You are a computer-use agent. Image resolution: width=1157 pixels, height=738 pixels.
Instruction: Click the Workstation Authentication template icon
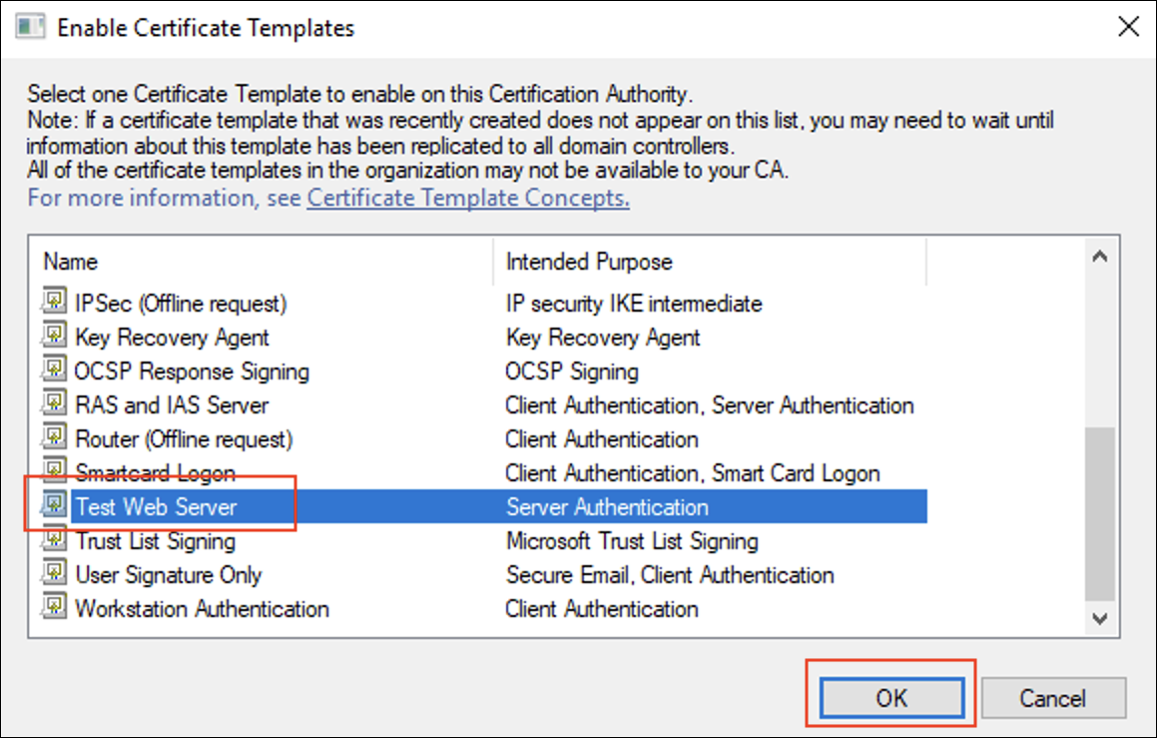(54, 608)
